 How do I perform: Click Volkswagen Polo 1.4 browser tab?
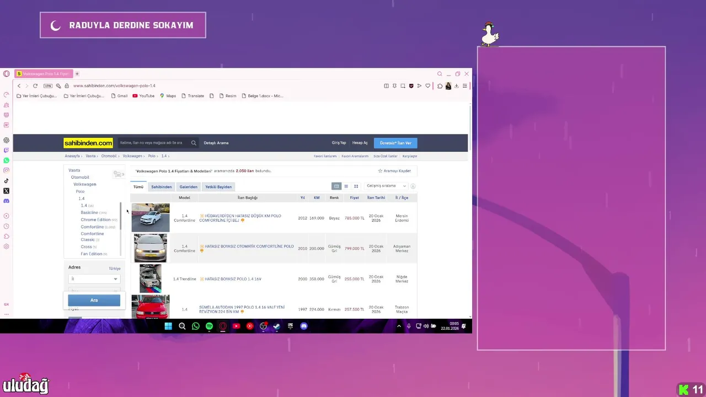pos(43,74)
